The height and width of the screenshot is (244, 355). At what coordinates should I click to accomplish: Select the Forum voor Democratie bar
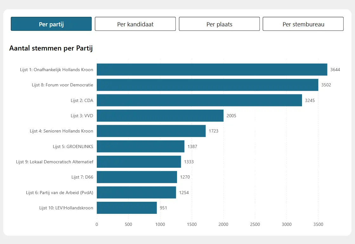click(x=207, y=85)
